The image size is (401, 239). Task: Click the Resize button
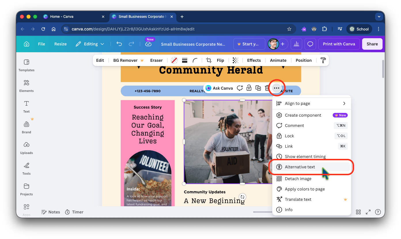point(60,44)
